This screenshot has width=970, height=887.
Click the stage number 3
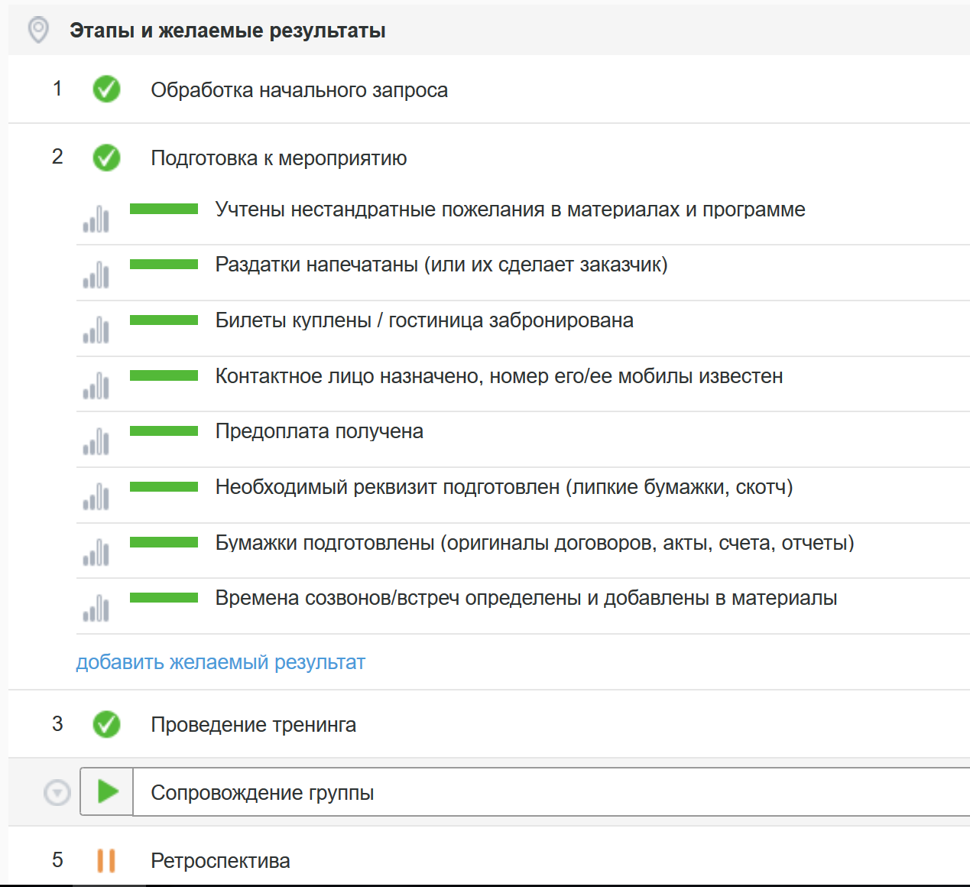click(x=57, y=723)
